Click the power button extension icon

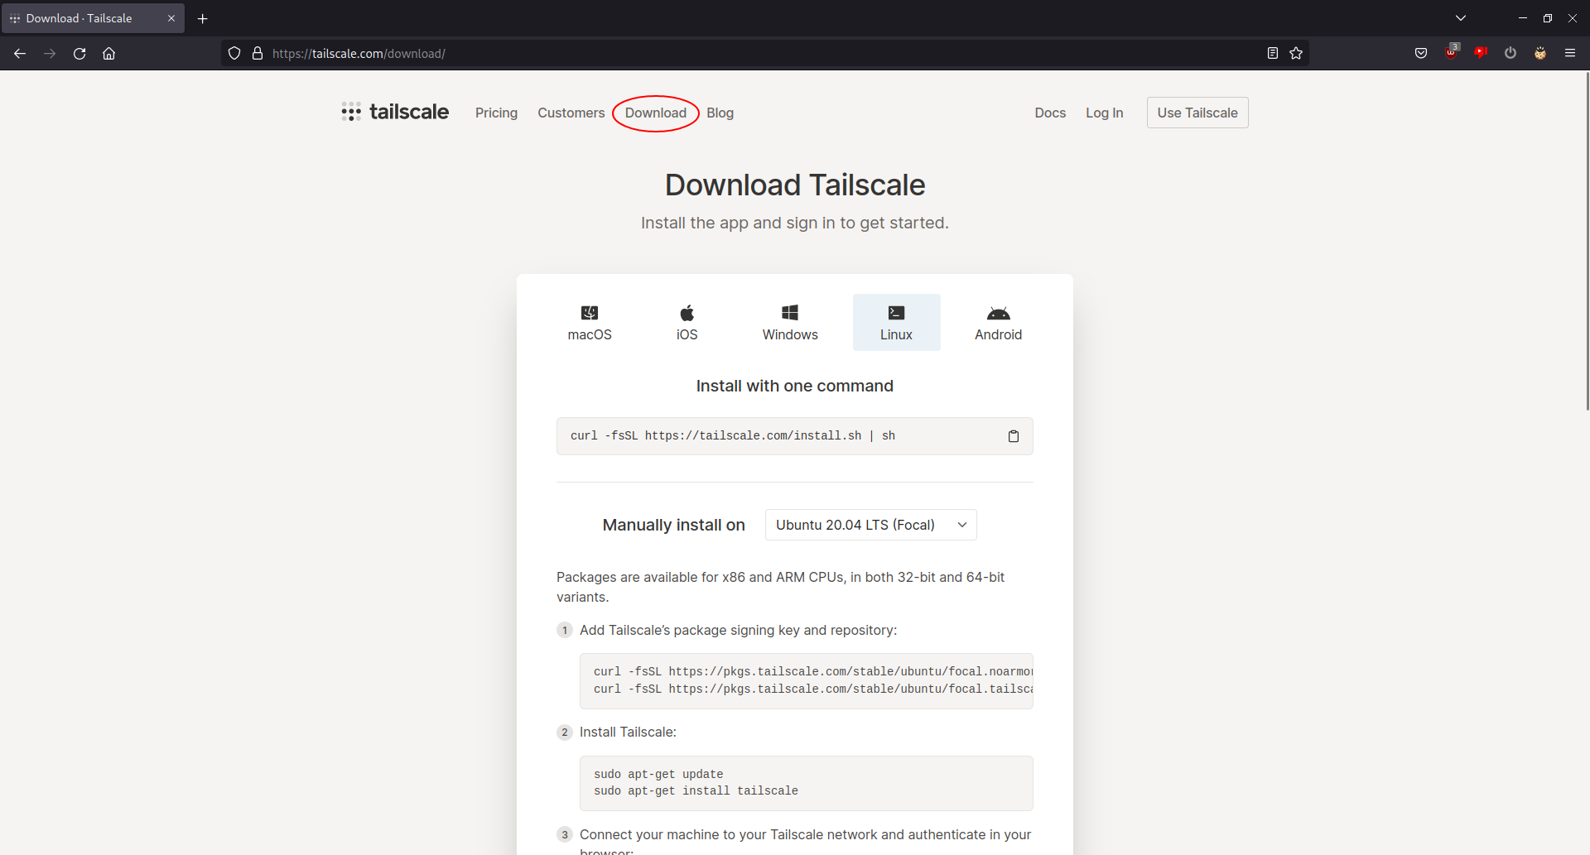point(1510,54)
